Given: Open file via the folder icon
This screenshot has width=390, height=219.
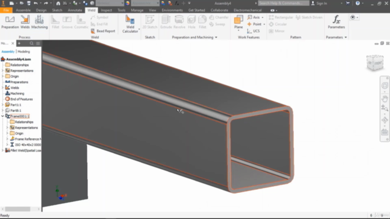Looking at the screenshot, I should click(x=21, y=3).
